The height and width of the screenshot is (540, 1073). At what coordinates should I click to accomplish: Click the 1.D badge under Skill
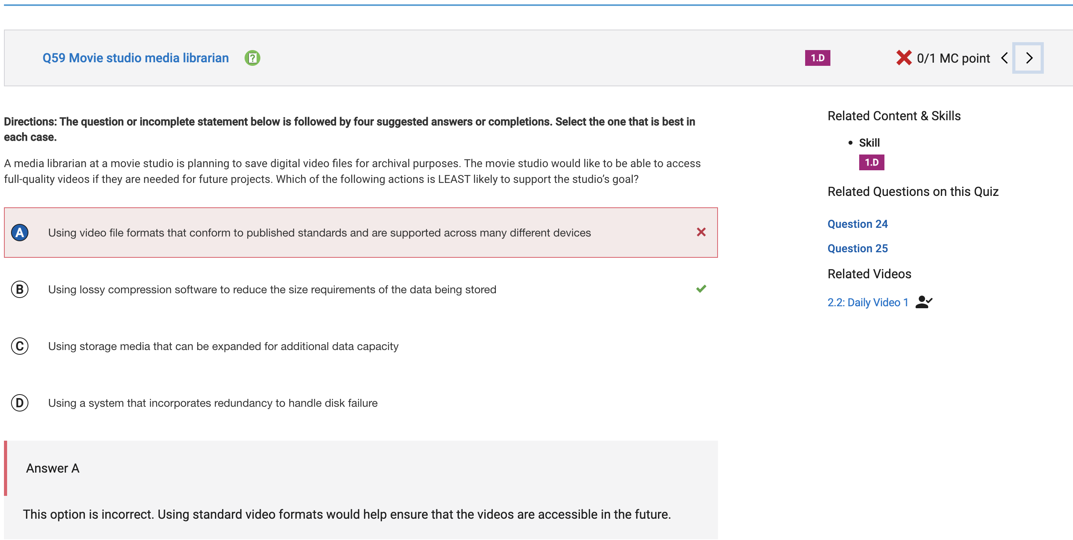tap(871, 162)
